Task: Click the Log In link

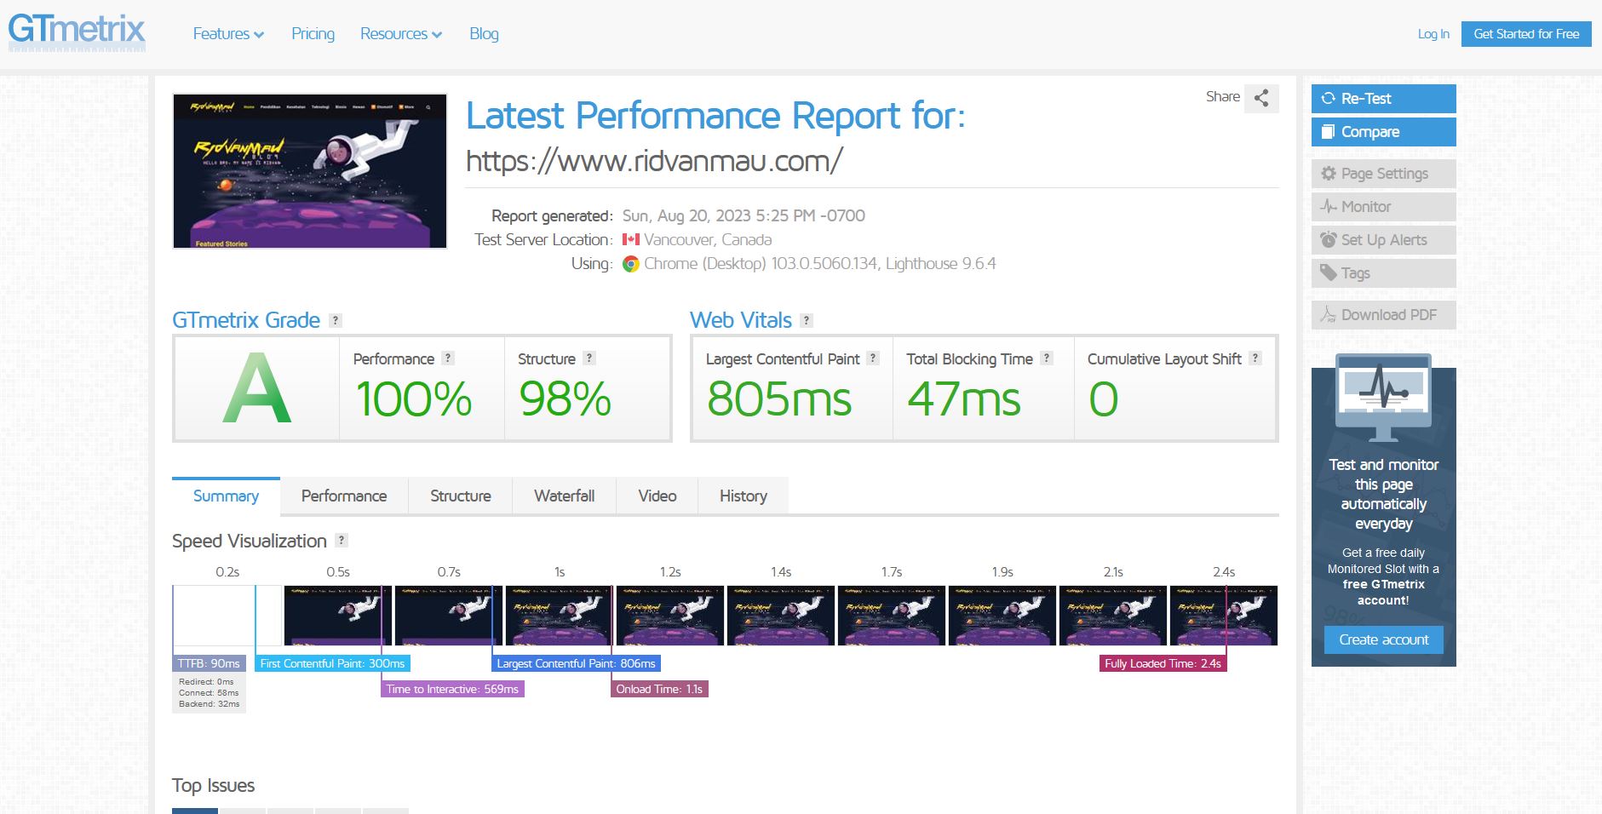Action: pos(1433,34)
